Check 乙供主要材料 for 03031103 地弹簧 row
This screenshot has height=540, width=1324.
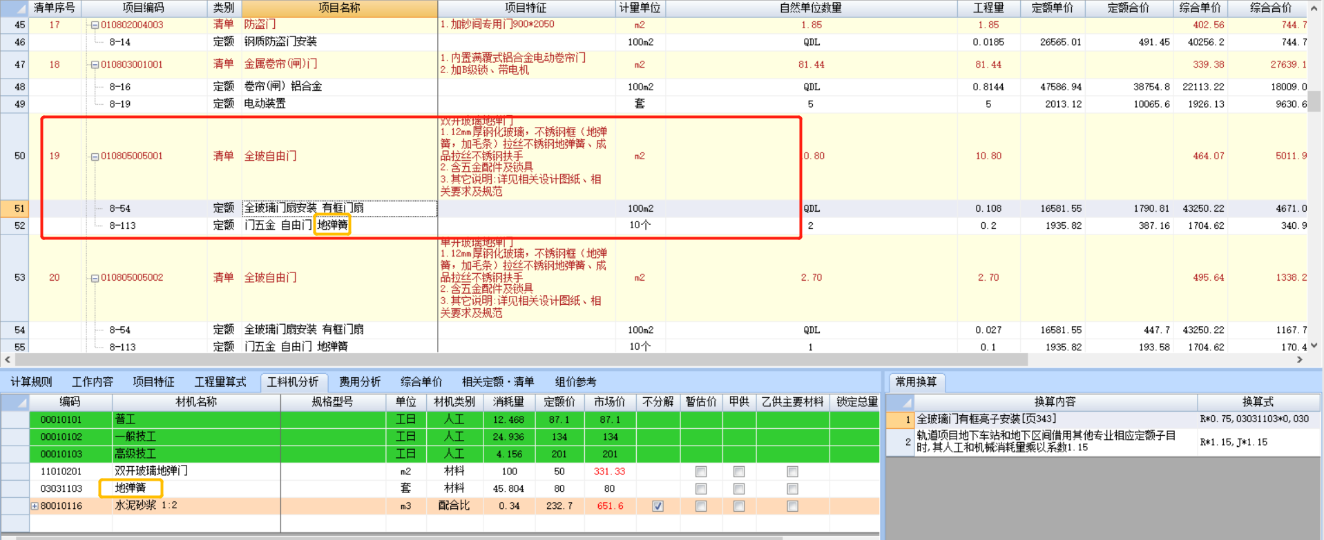[792, 489]
